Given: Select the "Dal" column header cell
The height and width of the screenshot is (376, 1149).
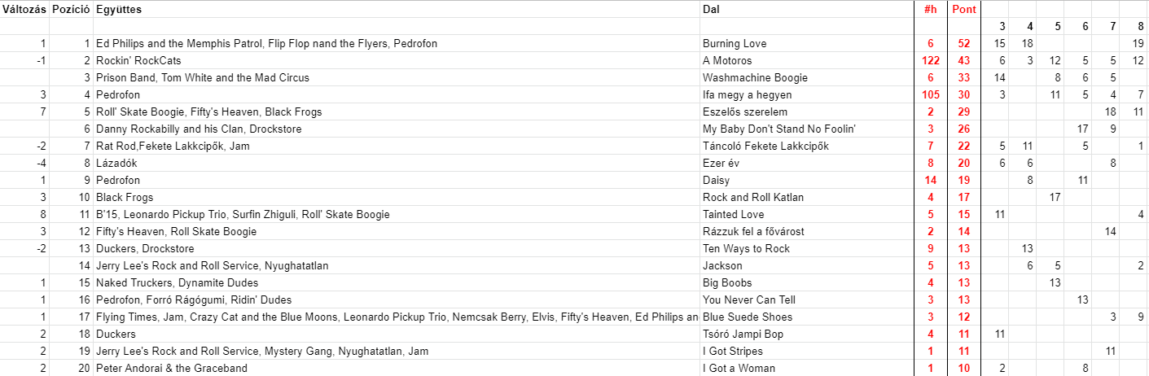Looking at the screenshot, I should pyautogui.click(x=711, y=10).
